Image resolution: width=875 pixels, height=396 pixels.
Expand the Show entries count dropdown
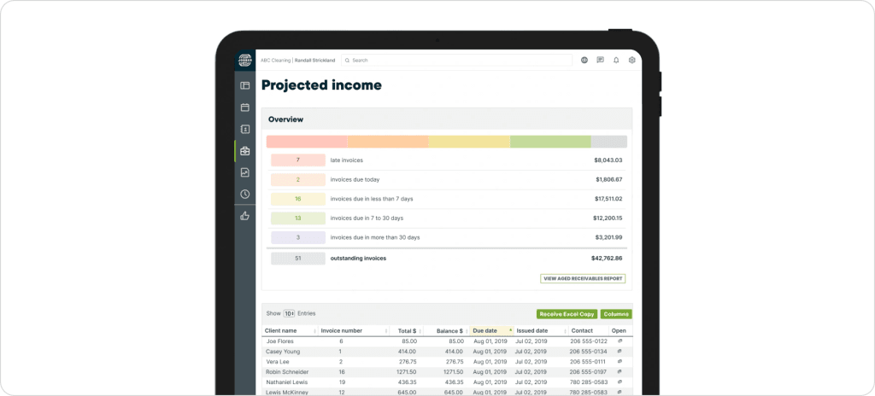point(289,314)
